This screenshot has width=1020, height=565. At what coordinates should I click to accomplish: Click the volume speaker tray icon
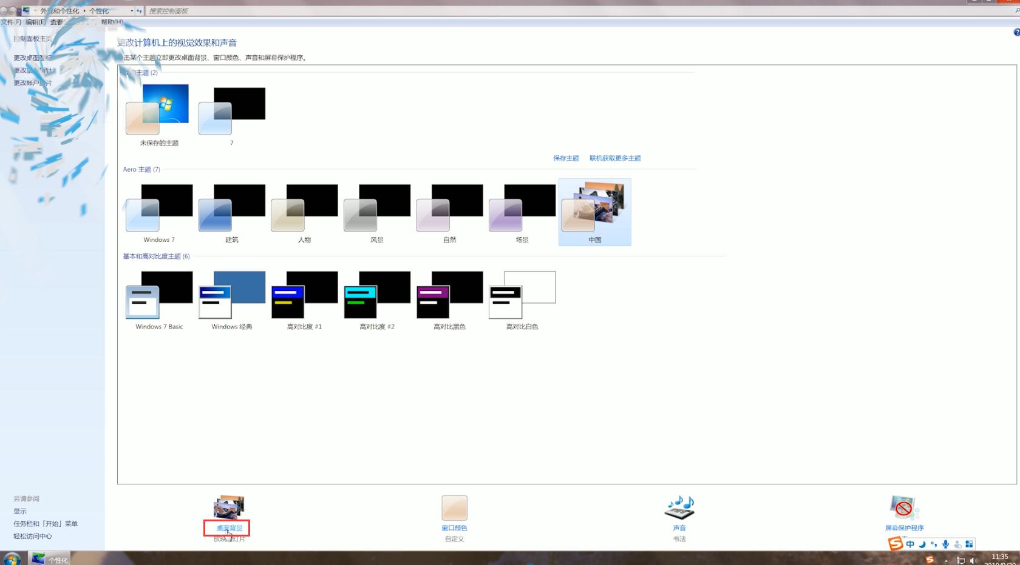coord(974,561)
